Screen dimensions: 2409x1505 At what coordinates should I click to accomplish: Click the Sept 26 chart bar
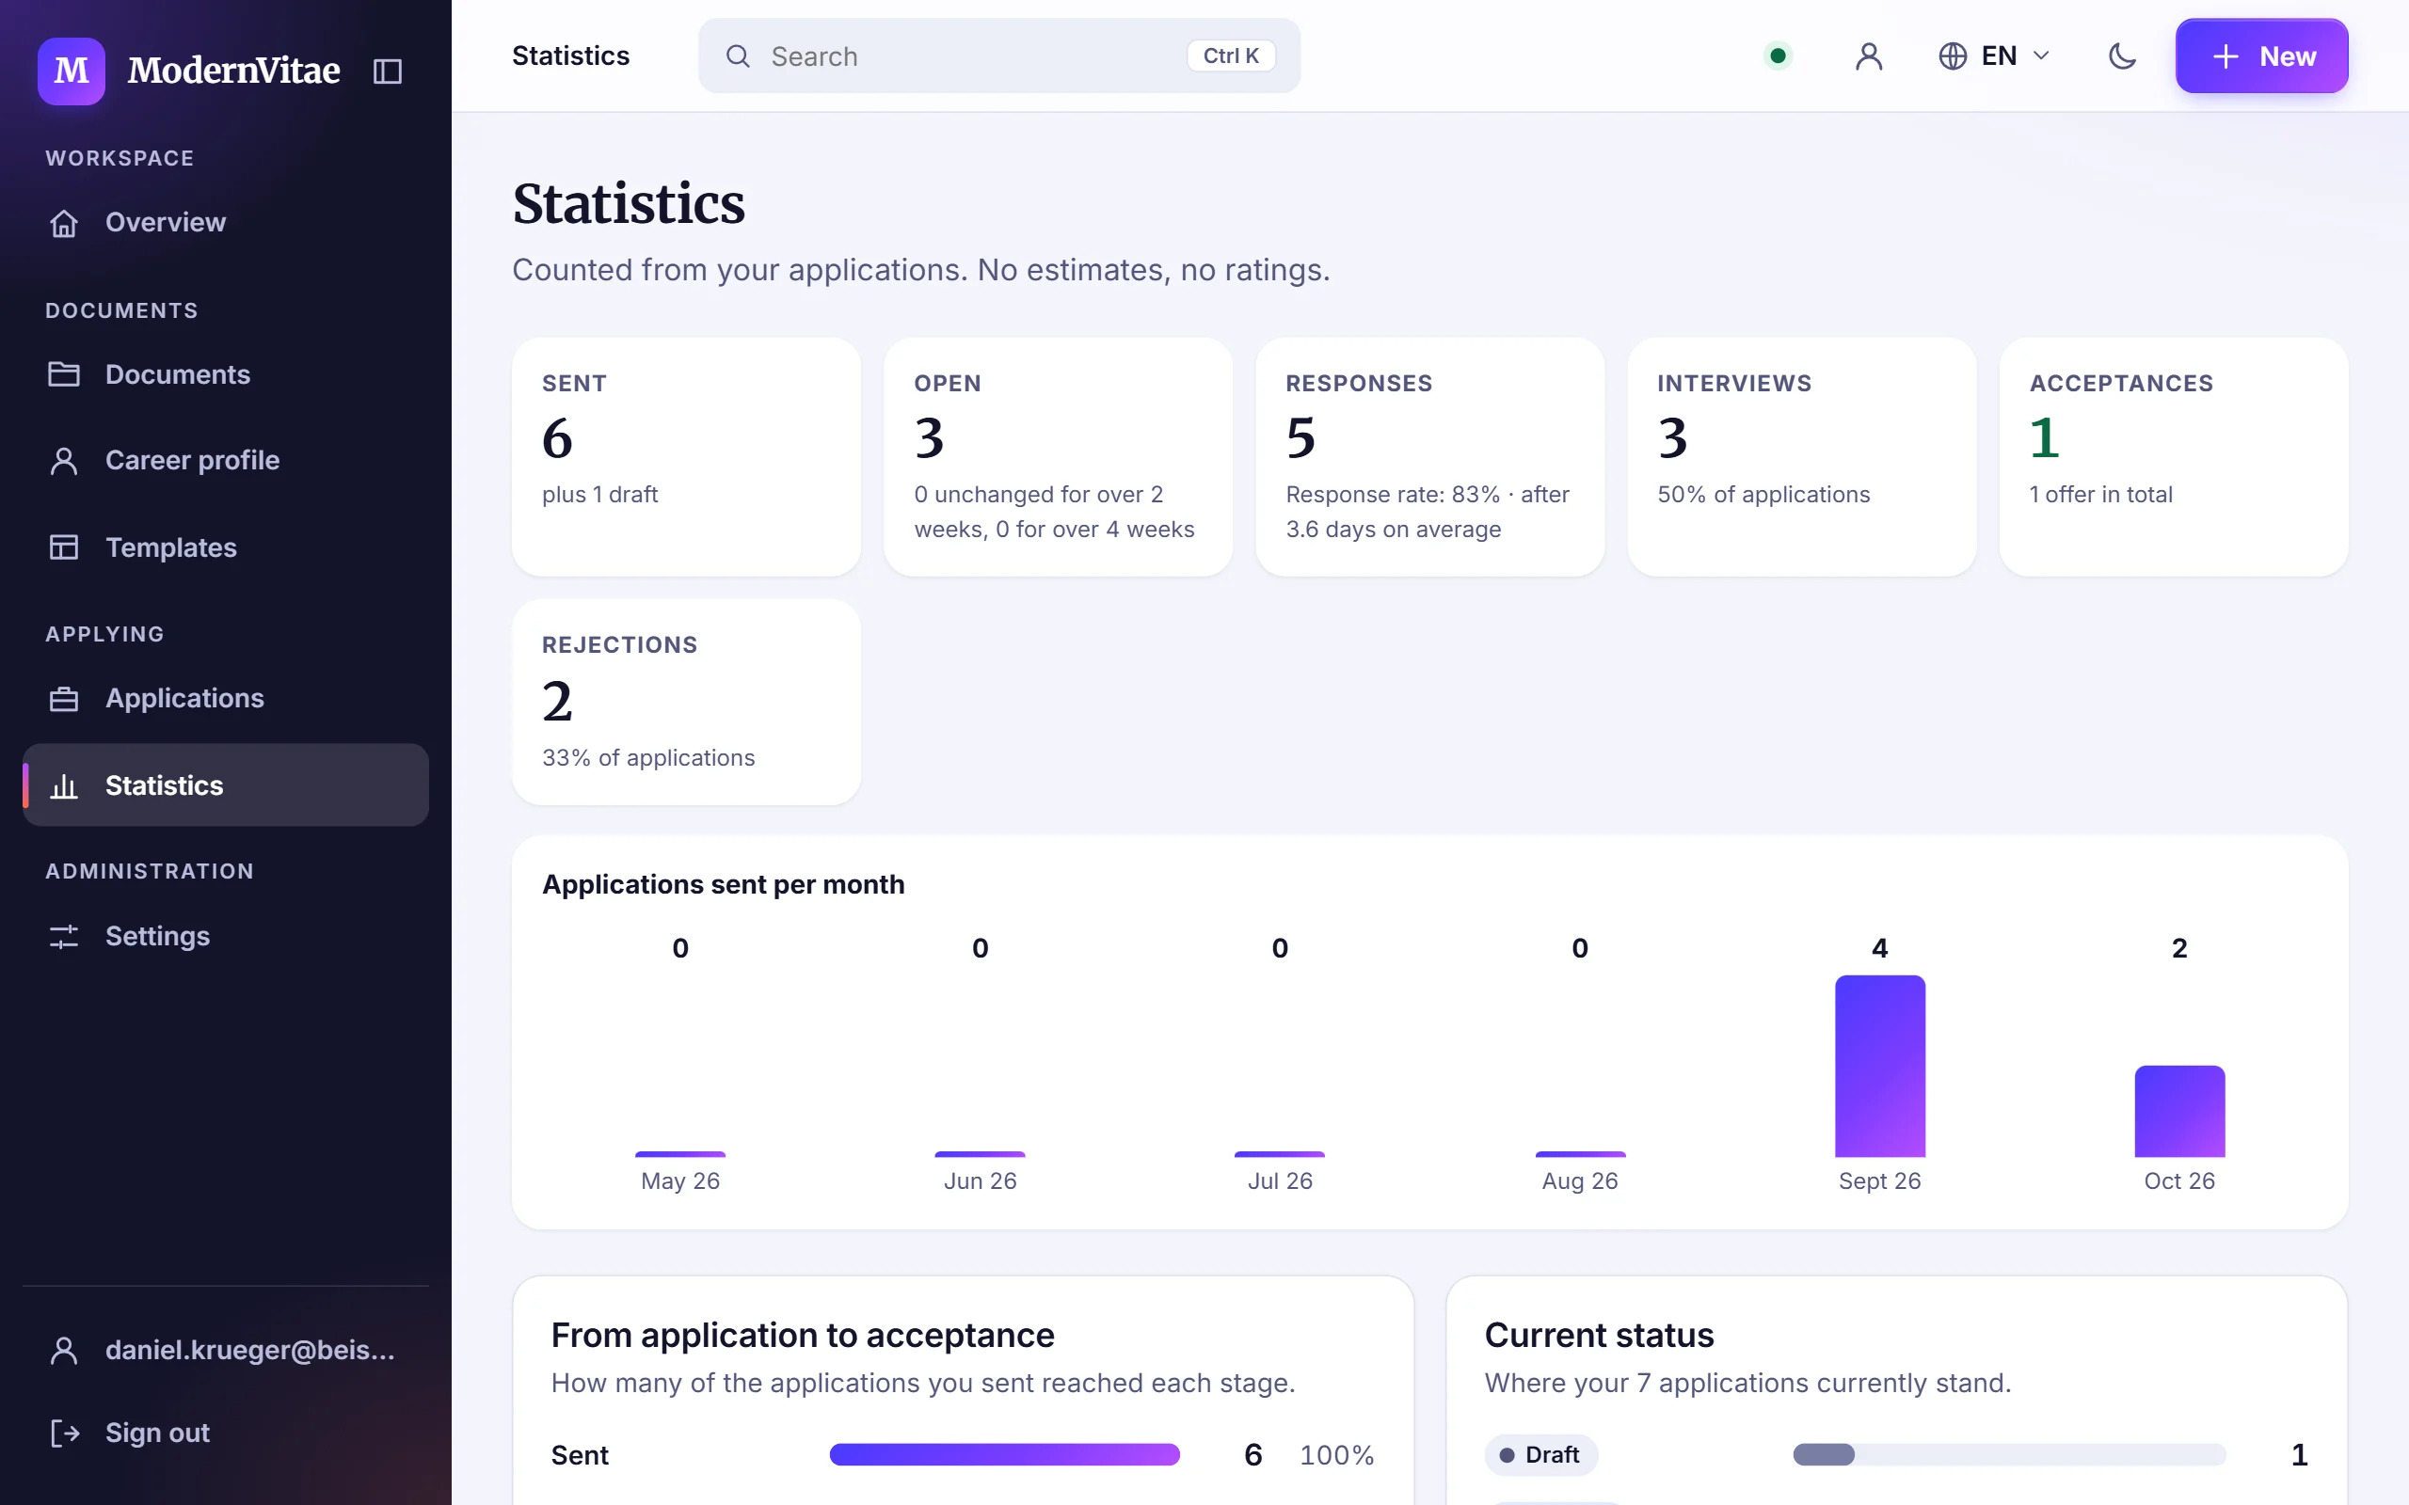1879,1066
